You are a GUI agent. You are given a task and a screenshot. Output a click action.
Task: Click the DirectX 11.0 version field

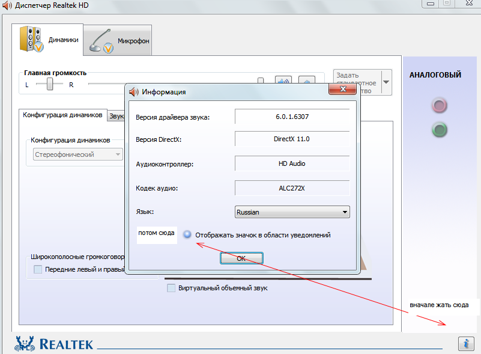(x=292, y=139)
